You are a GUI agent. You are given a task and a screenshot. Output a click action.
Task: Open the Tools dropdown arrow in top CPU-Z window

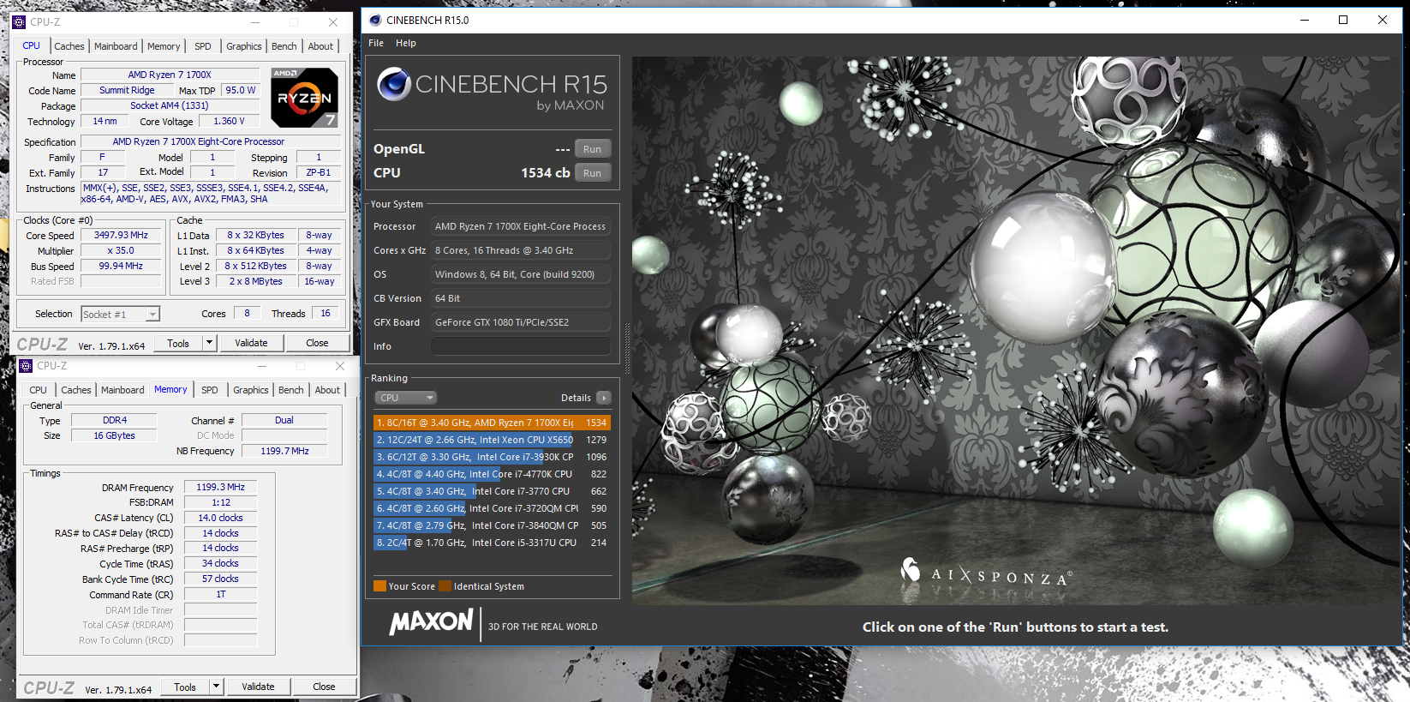click(x=209, y=343)
